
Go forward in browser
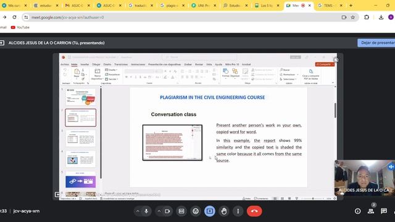[x=4, y=17]
